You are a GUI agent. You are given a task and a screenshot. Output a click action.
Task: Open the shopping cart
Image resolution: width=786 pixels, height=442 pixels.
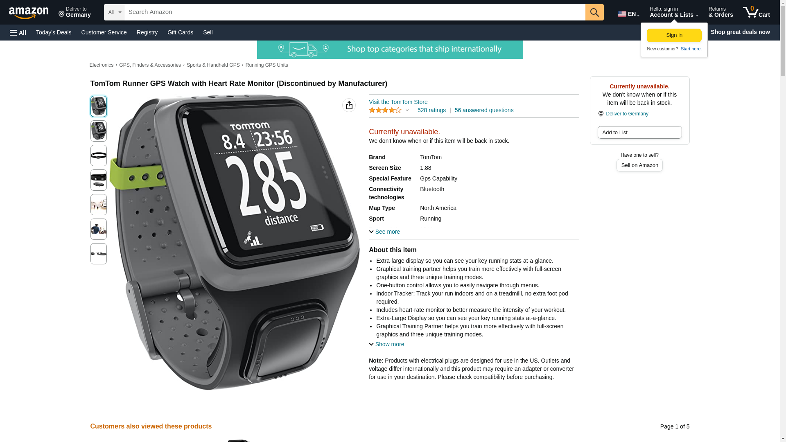tap(757, 12)
